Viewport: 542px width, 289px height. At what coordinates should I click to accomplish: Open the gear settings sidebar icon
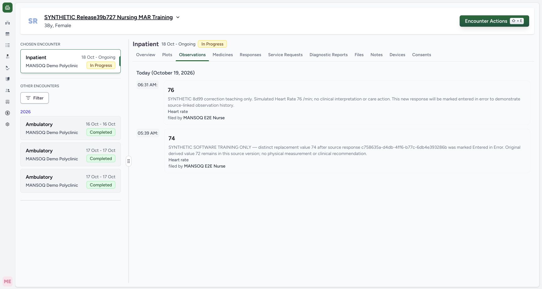(8, 124)
